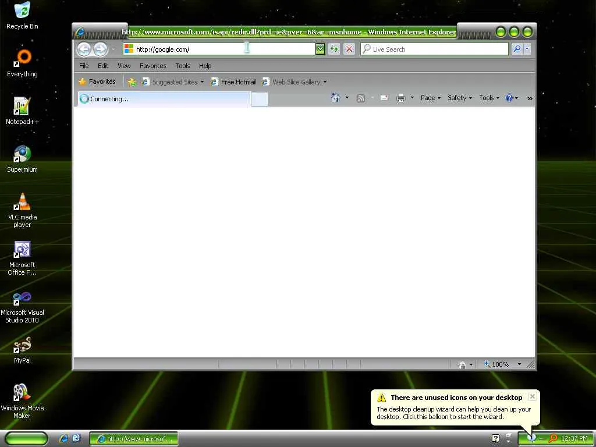Stop loading with the red X button
The image size is (596, 447).
[349, 49]
